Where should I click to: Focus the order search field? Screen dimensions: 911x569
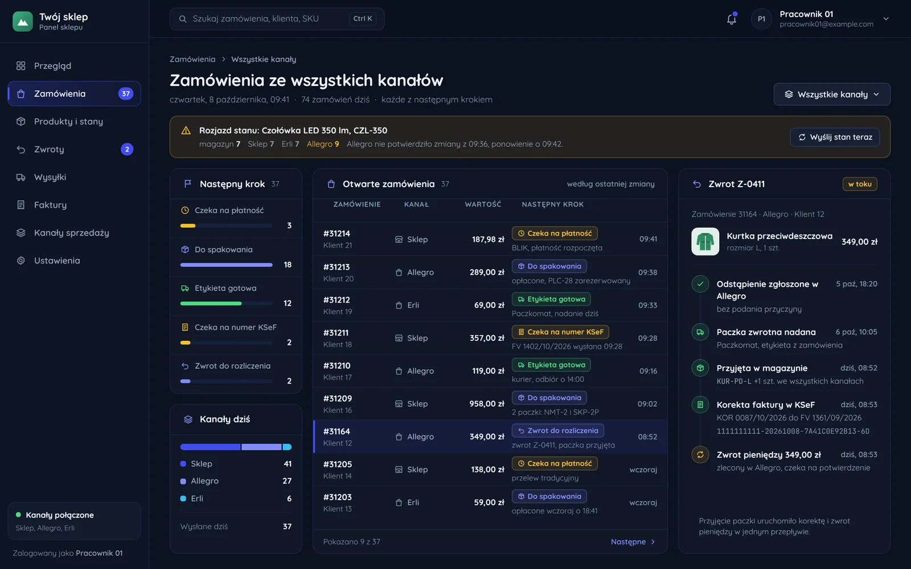coord(277,19)
